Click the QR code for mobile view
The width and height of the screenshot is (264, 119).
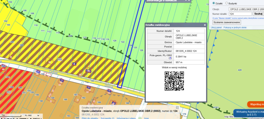pyautogui.click(x=174, y=81)
